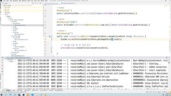Open Chrome from the taskbar

coord(19,95)
